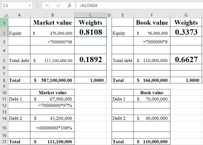Select cell with 166,000,000
203x145 pixels.
coord(152,80)
